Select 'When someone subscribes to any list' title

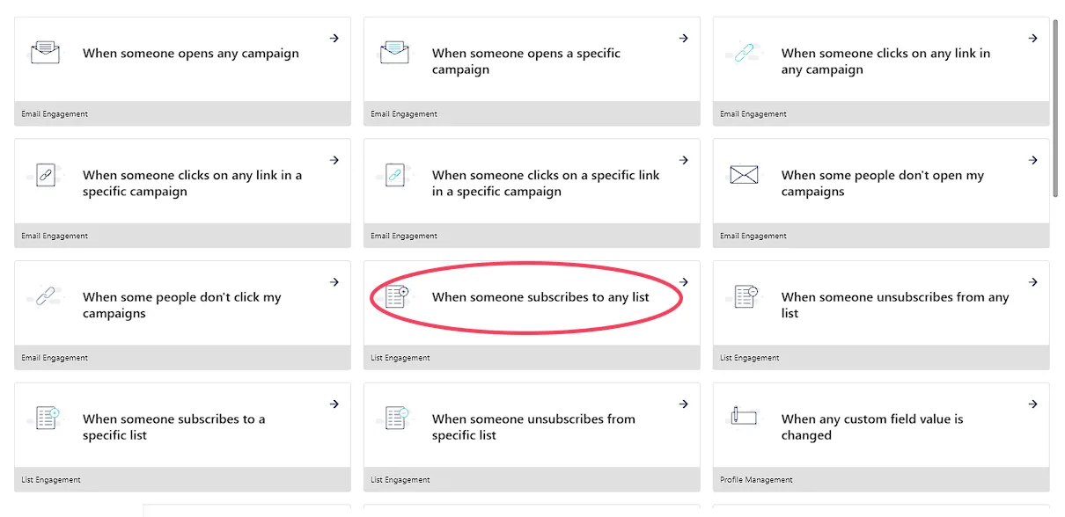(540, 297)
